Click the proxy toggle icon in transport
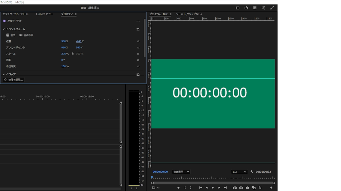 click(260, 188)
